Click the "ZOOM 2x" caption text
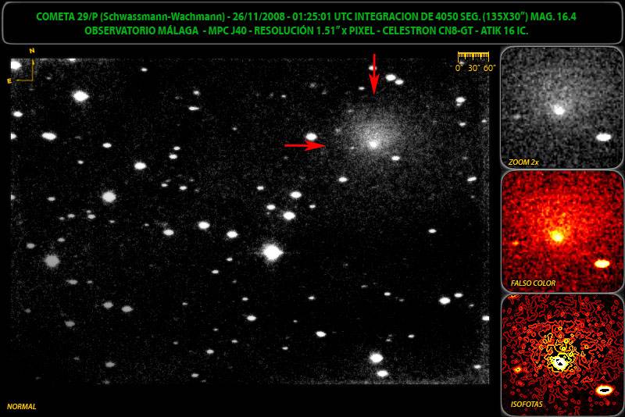The image size is (625, 417). [523, 162]
